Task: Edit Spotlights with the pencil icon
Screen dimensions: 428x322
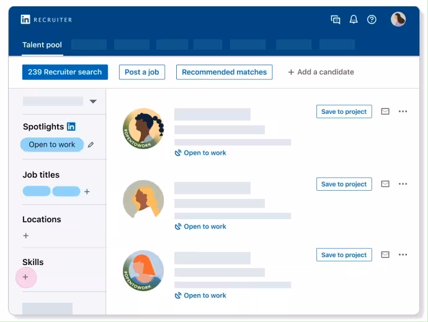Action: pyautogui.click(x=91, y=145)
